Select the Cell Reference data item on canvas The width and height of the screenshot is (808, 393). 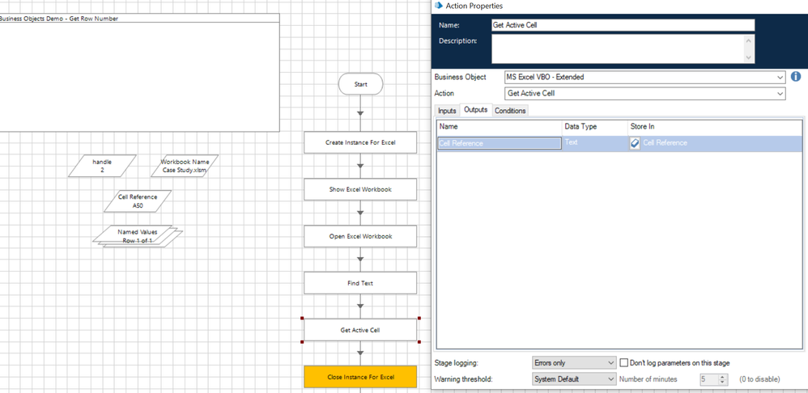click(136, 201)
